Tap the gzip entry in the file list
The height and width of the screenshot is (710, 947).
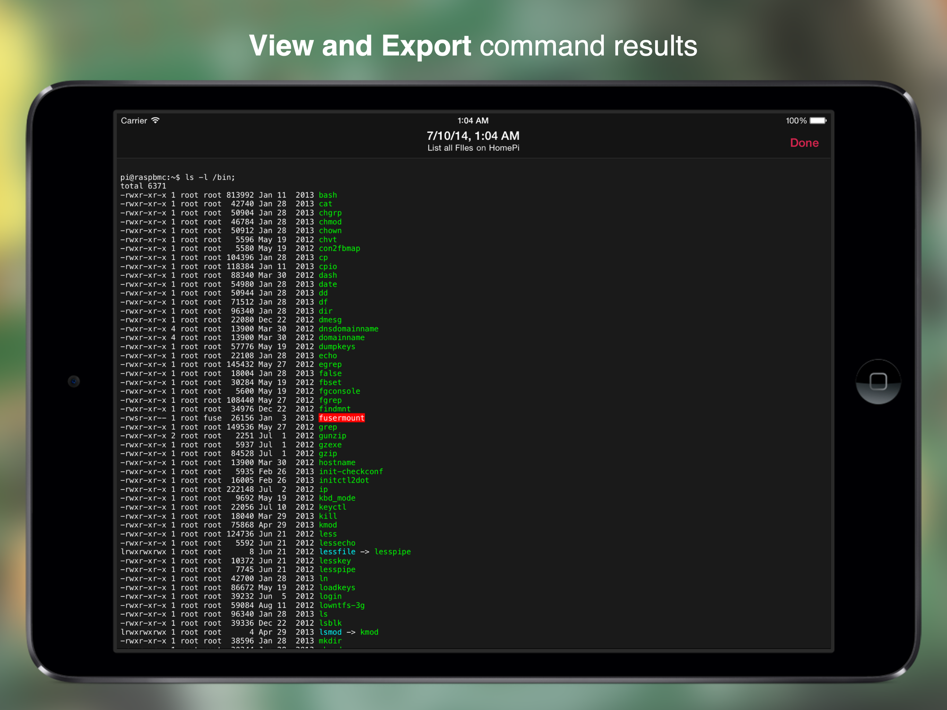[x=328, y=453]
